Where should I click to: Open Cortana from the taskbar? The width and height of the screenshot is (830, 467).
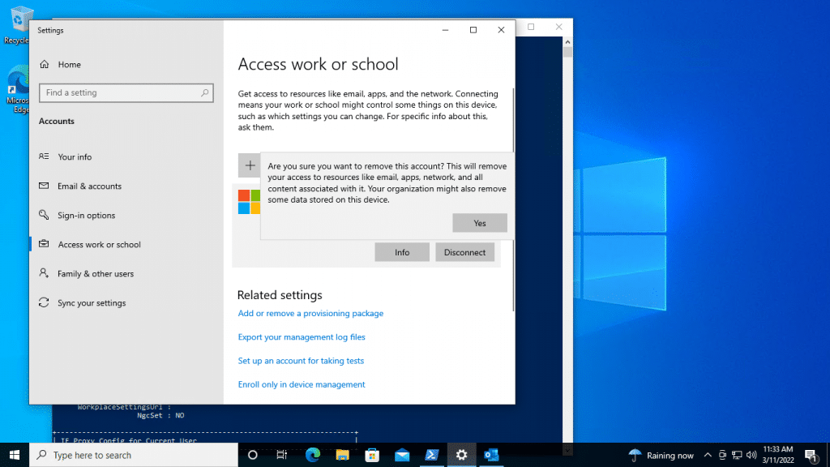(x=253, y=455)
